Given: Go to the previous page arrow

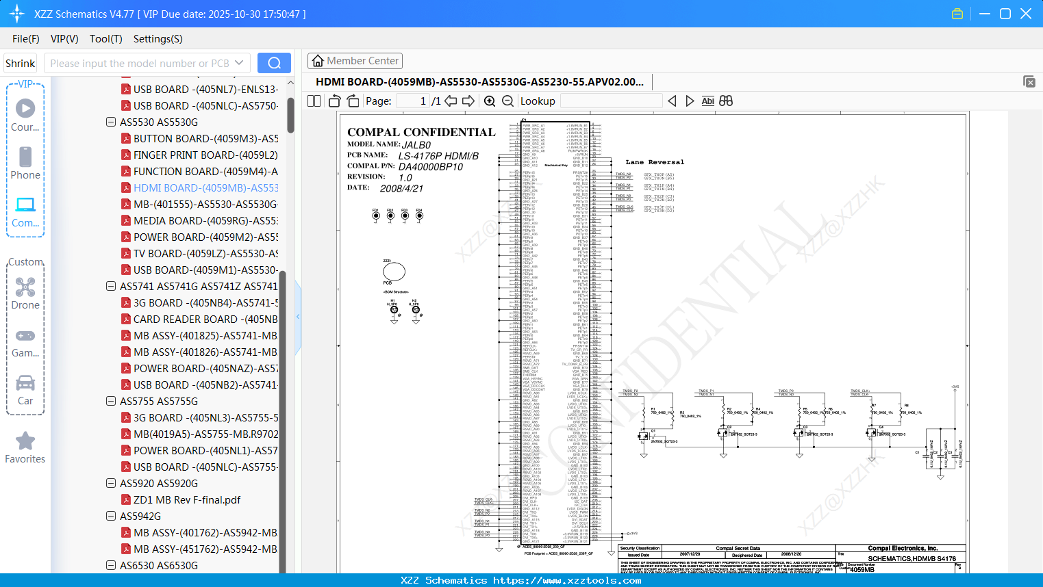Looking at the screenshot, I should pos(451,101).
